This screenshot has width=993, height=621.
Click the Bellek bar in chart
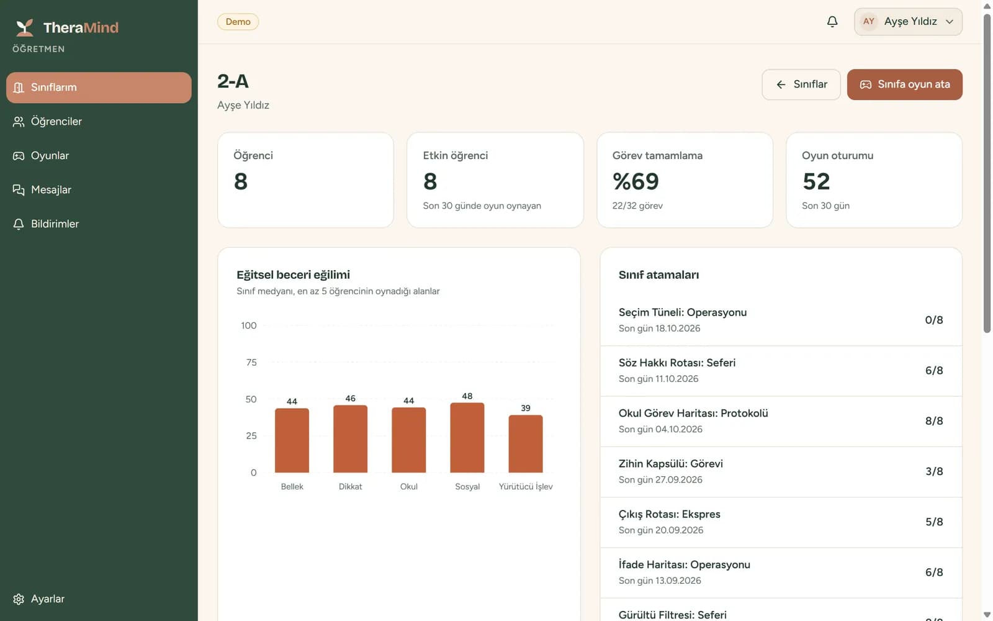pos(292,440)
